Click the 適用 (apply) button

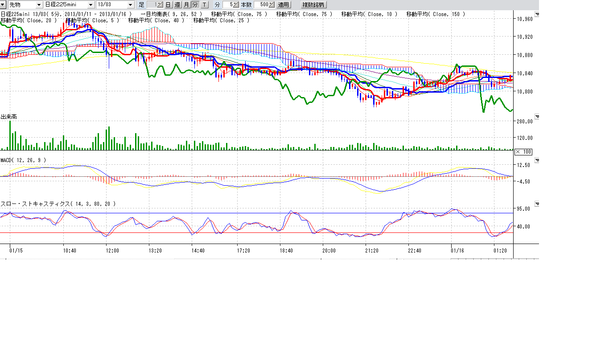(283, 5)
